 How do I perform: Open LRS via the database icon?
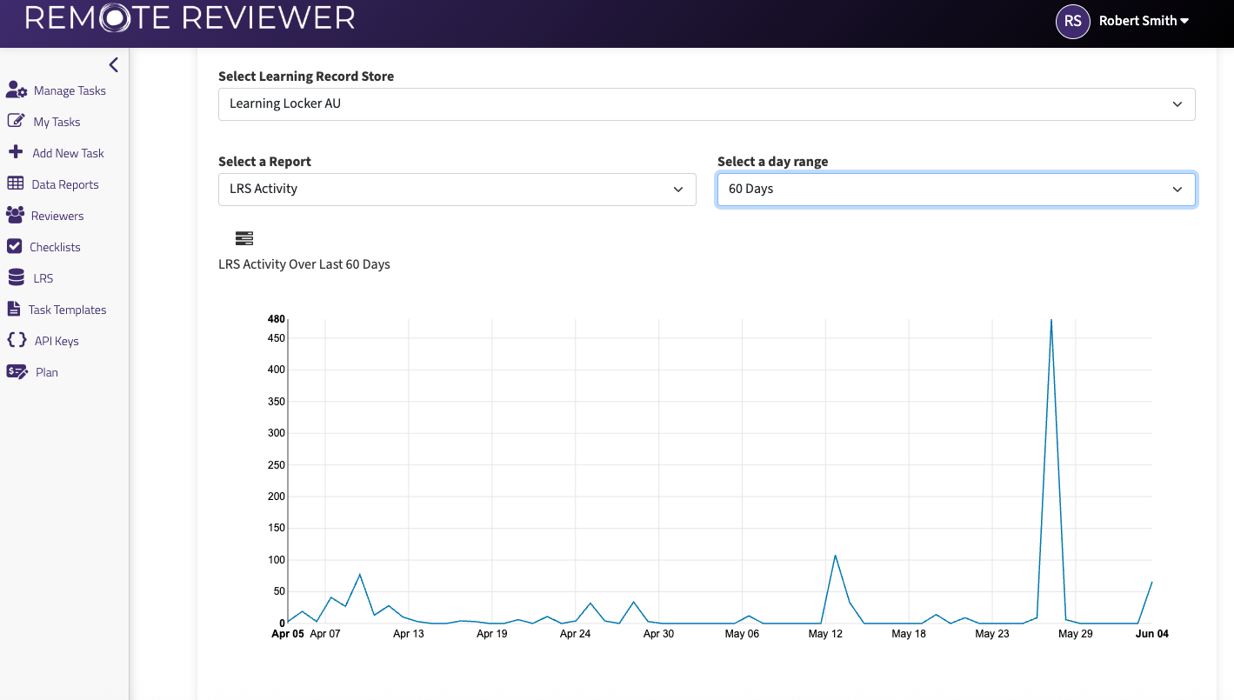click(x=17, y=277)
